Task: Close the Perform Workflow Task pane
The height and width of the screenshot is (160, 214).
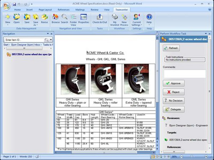Action: pyautogui.click(x=209, y=34)
